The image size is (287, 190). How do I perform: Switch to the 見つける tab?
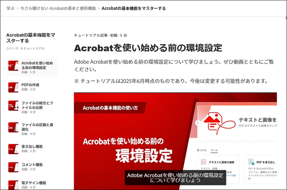(x=201, y=150)
